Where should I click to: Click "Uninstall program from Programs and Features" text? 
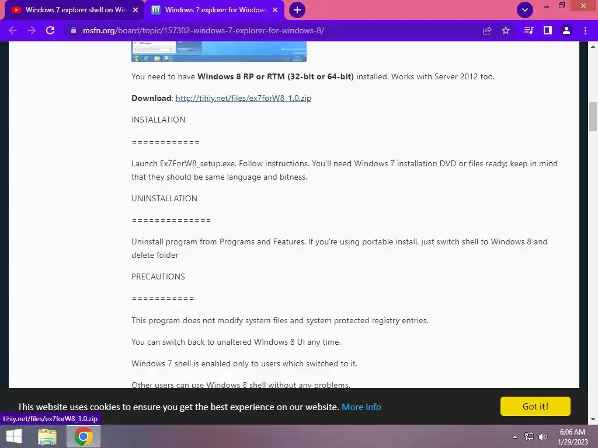pyautogui.click(x=218, y=242)
